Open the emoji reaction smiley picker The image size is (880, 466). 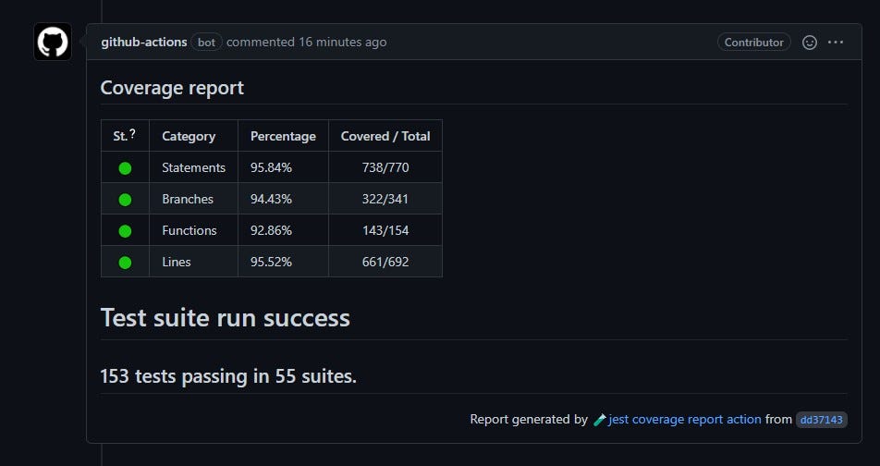click(x=810, y=43)
